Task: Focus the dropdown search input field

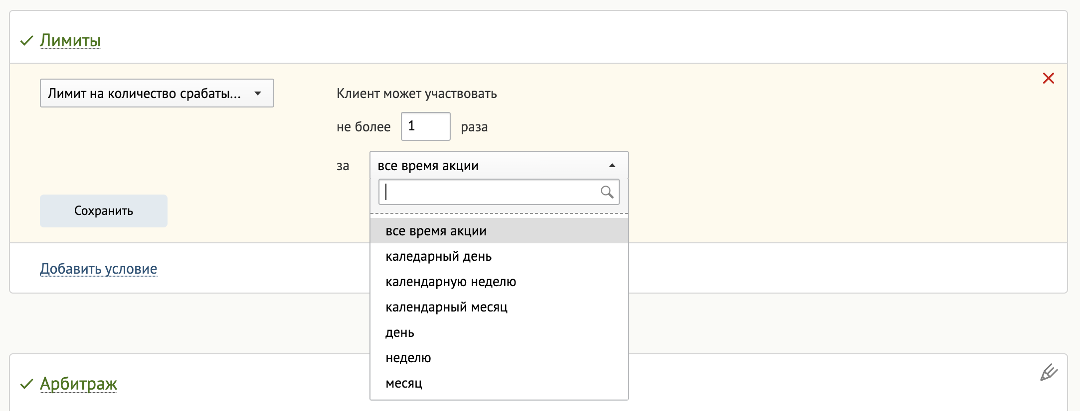Action: point(499,192)
